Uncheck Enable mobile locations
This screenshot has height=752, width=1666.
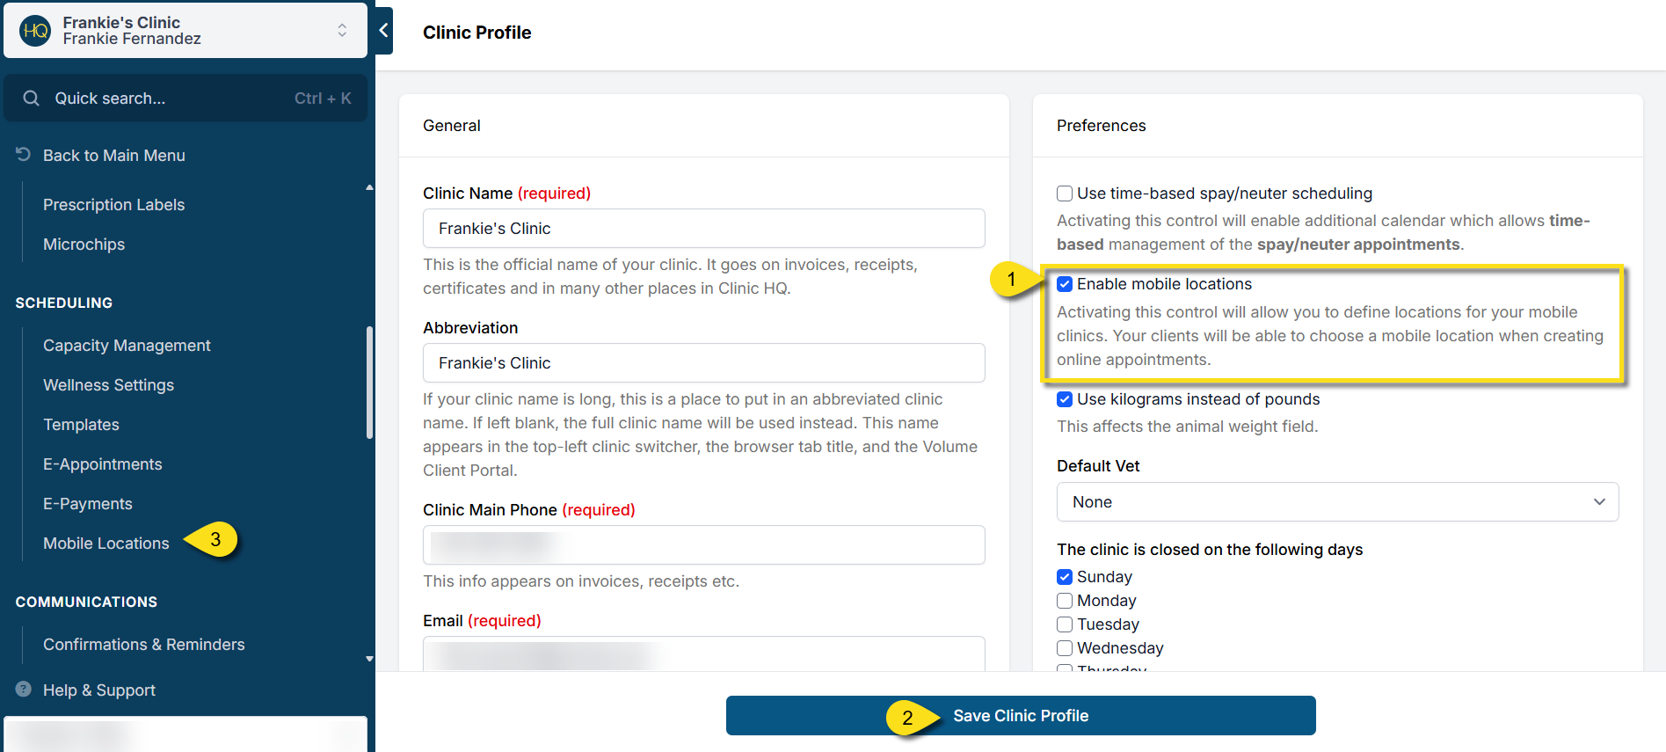(1065, 284)
